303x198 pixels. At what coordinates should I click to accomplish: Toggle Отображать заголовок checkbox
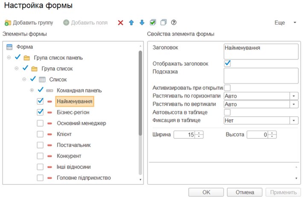click(x=227, y=63)
